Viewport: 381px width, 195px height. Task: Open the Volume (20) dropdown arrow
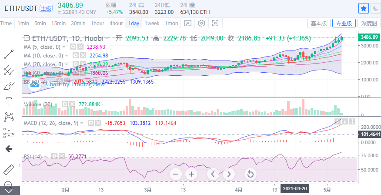click(x=57, y=104)
